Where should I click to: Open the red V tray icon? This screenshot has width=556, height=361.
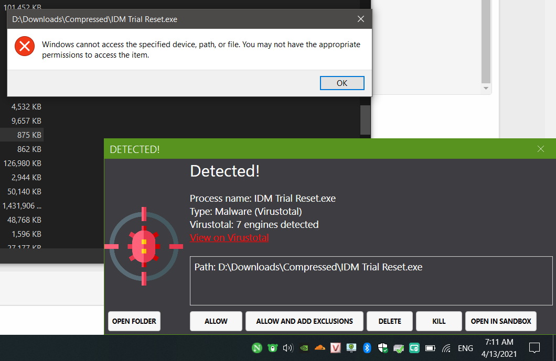point(336,348)
